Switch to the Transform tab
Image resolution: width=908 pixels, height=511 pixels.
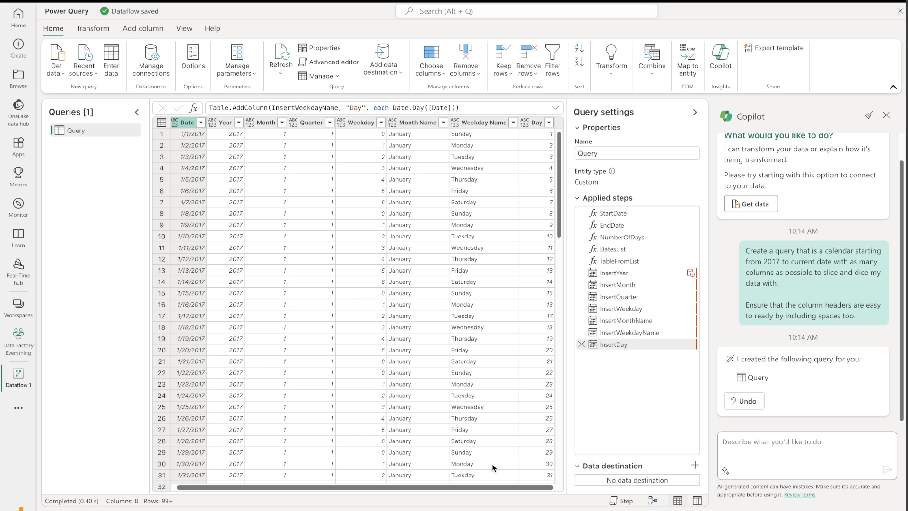[93, 28]
